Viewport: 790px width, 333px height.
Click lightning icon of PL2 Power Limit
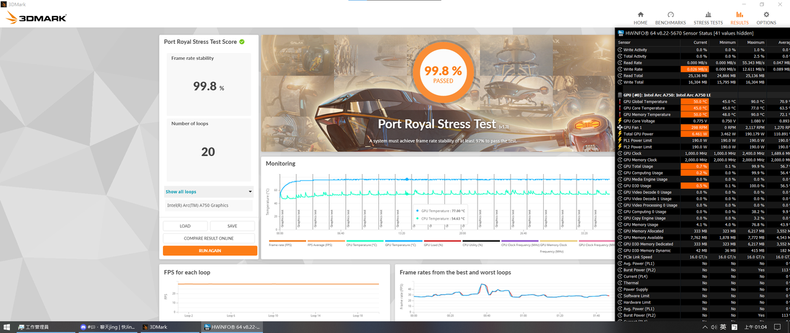pyautogui.click(x=620, y=147)
